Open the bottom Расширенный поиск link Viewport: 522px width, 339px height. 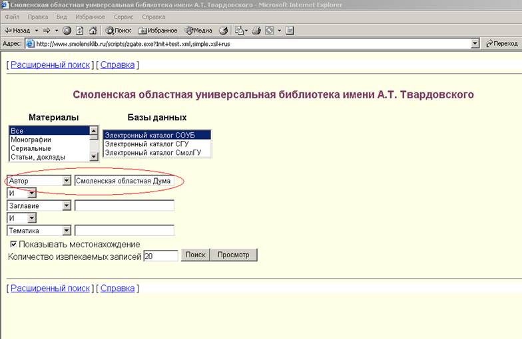pyautogui.click(x=50, y=288)
